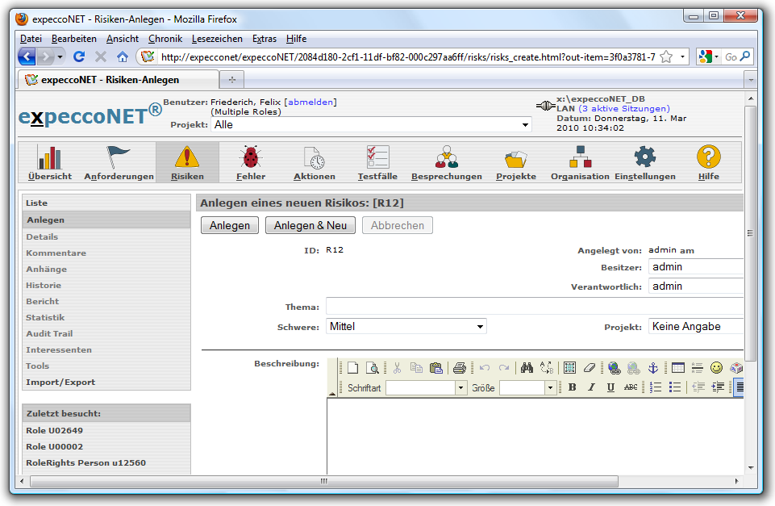The height and width of the screenshot is (506, 775).
Task: Toggle italic formatting in the editor
Action: 591,388
